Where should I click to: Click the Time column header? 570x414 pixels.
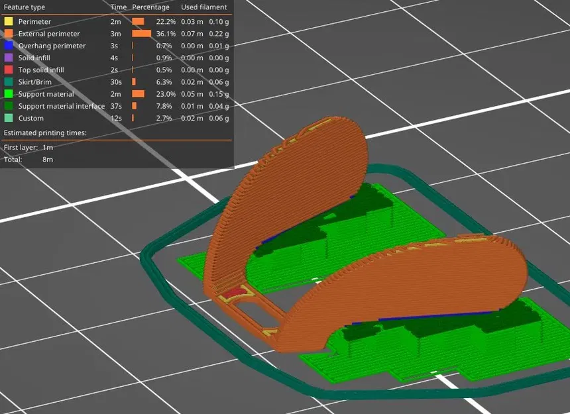[119, 7]
